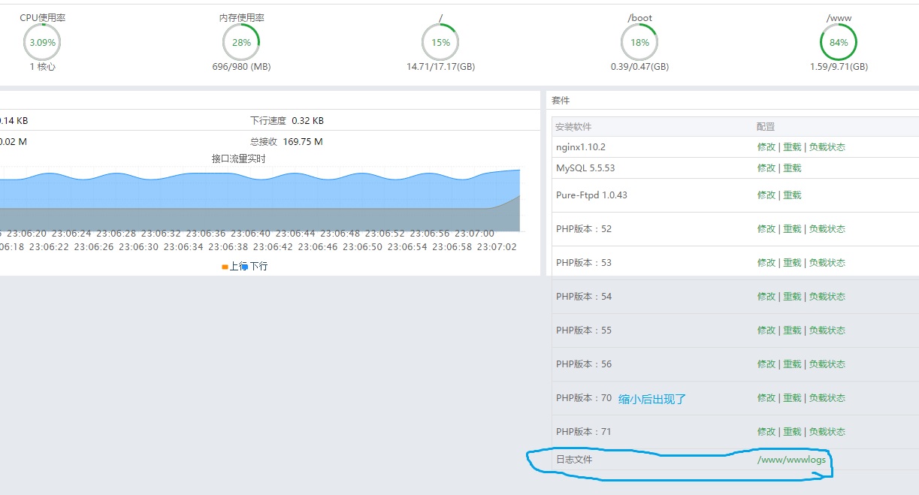The height and width of the screenshot is (495, 919).
Task: Click the 下行速度 0.32 KB value
Action: [x=307, y=121]
